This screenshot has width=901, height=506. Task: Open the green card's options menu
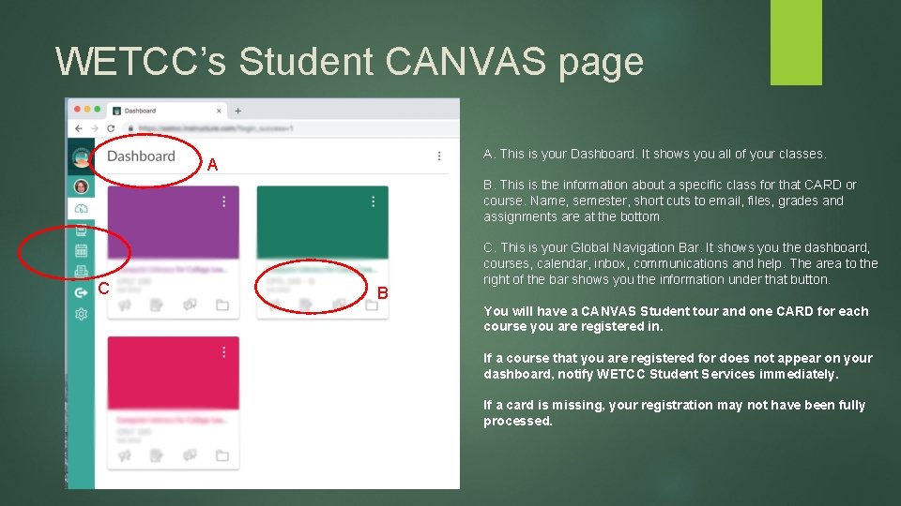pyautogui.click(x=373, y=201)
